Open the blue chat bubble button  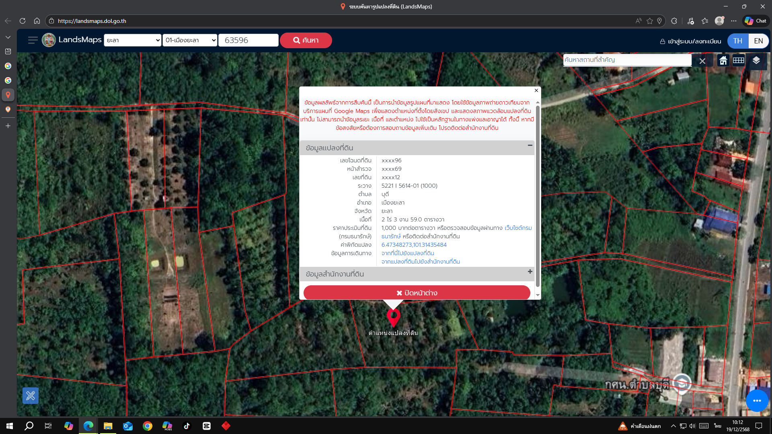point(757,401)
